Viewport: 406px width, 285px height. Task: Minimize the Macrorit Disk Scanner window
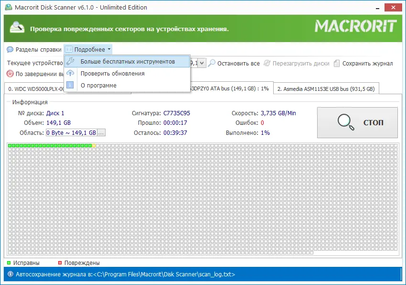[x=377, y=8]
